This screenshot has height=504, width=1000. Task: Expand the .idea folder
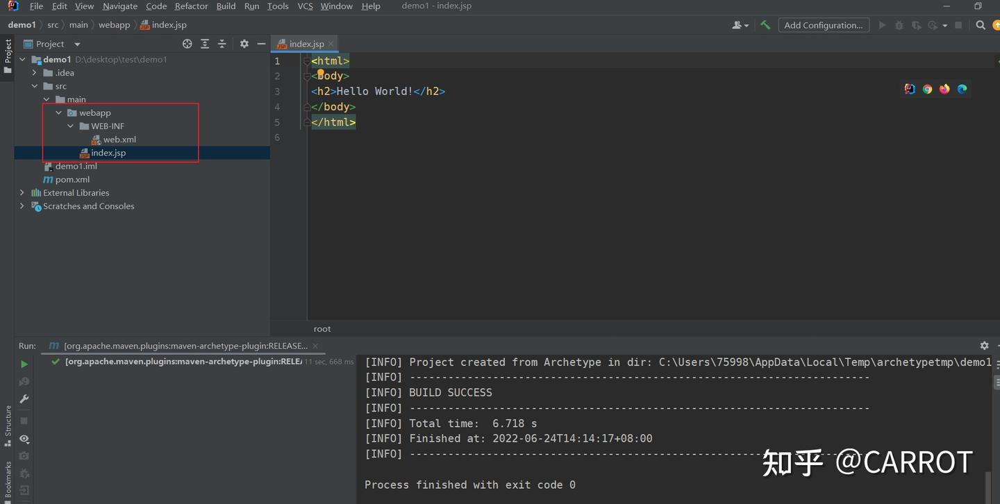35,73
